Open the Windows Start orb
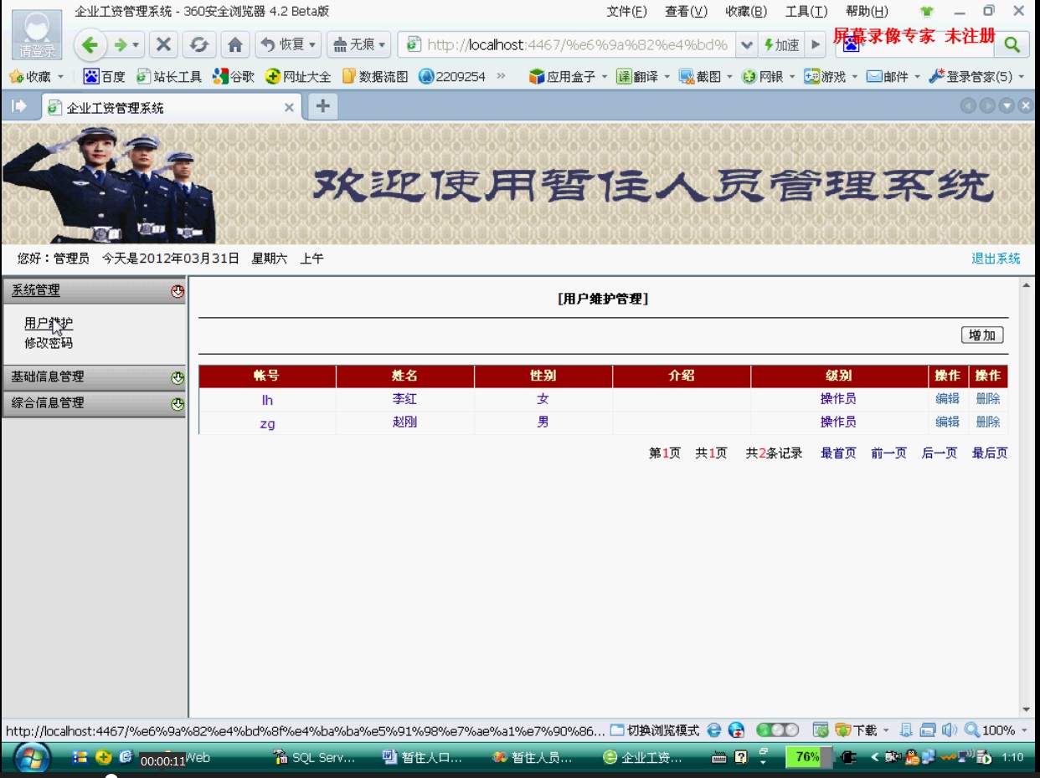 [x=32, y=758]
